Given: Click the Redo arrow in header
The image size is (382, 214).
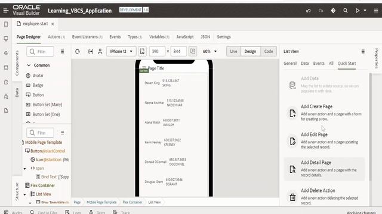Looking at the screenshot, I should [x=321, y=11].
